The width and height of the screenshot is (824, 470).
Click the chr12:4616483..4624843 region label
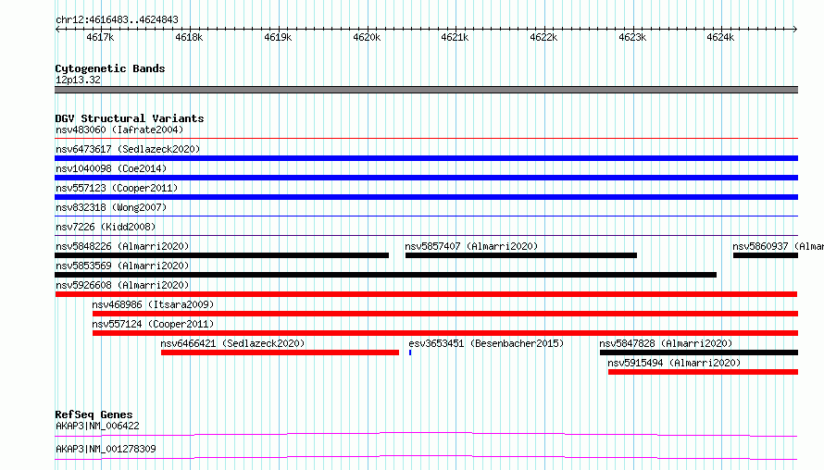click(x=117, y=20)
